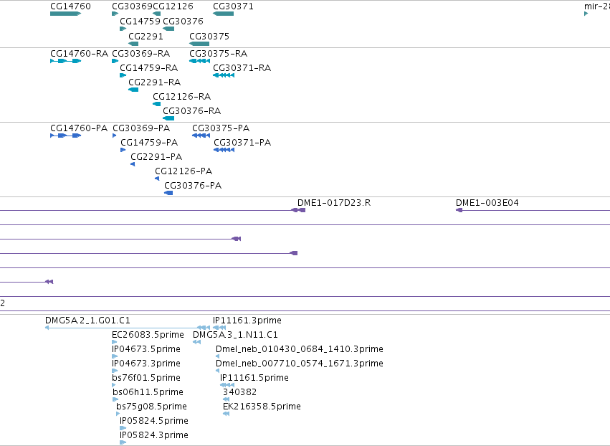Viewport: 610px width, 446px height.
Task: Click the CG30371-RA transcript label
Action: coord(242,68)
